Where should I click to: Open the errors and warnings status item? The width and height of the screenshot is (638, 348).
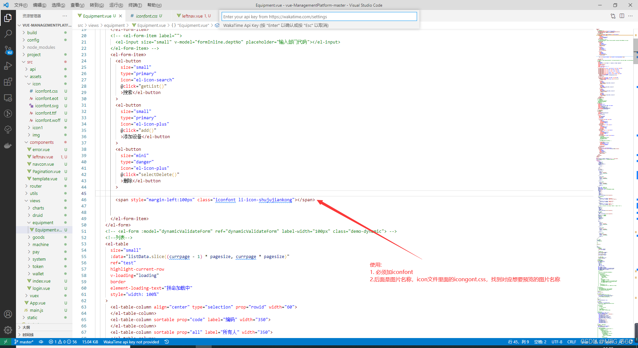(62, 342)
